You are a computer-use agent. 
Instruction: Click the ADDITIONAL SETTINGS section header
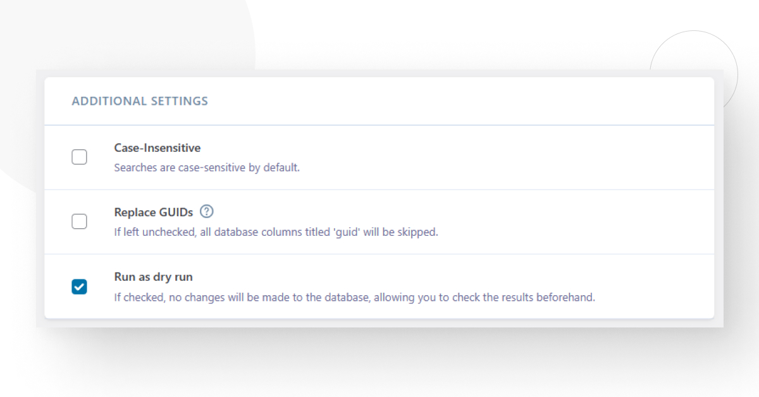(x=140, y=101)
